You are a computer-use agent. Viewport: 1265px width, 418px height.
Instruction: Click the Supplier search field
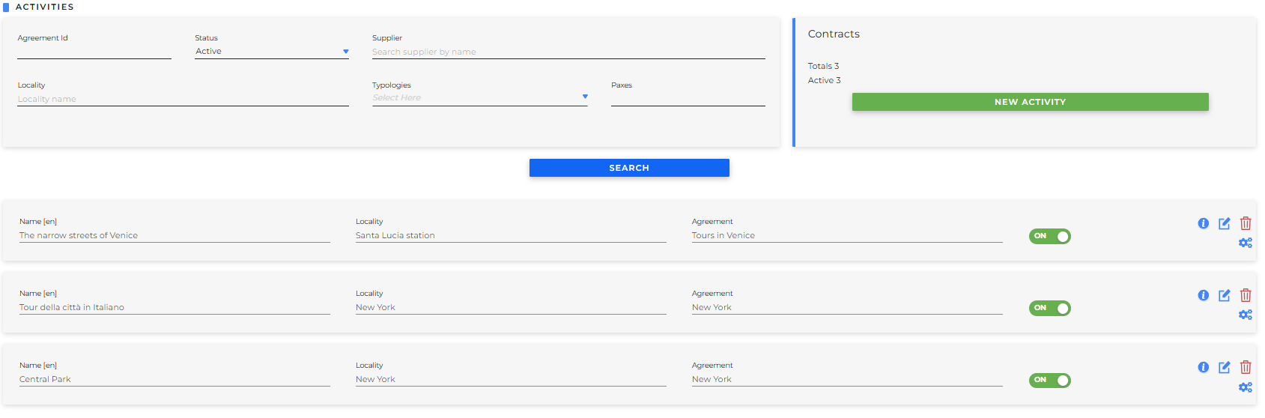568,52
